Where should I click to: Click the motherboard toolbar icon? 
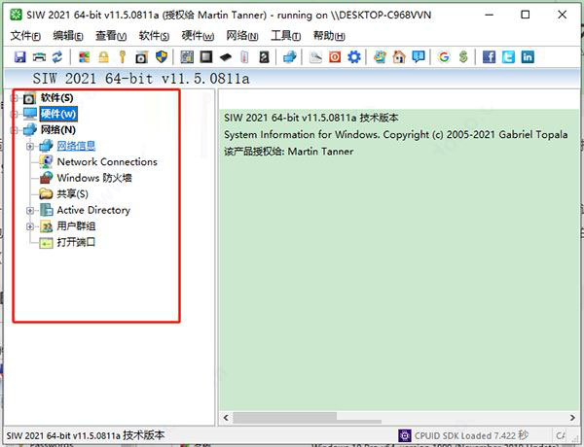pyautogui.click(x=187, y=57)
